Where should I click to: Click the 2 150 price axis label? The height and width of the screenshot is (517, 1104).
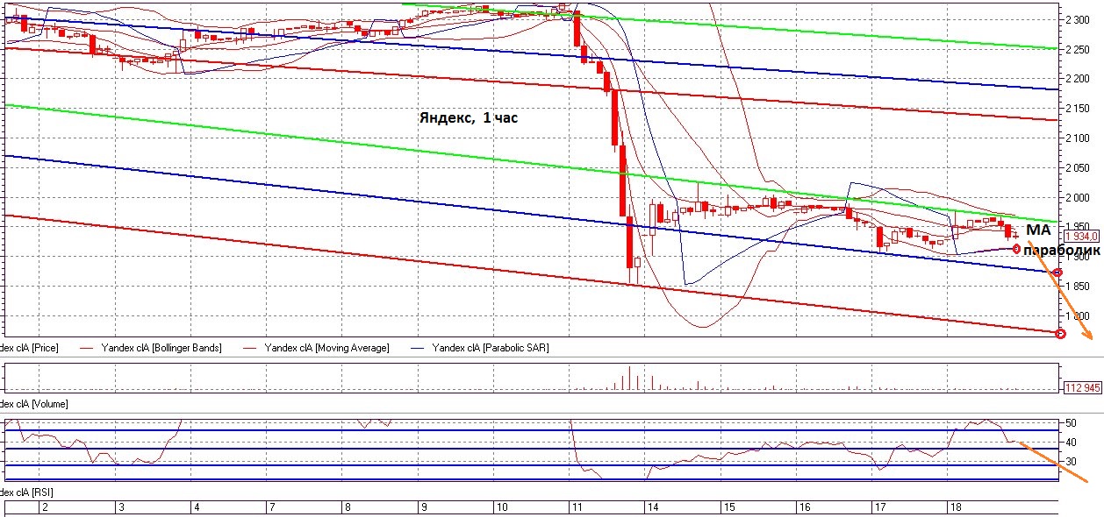pos(1076,109)
